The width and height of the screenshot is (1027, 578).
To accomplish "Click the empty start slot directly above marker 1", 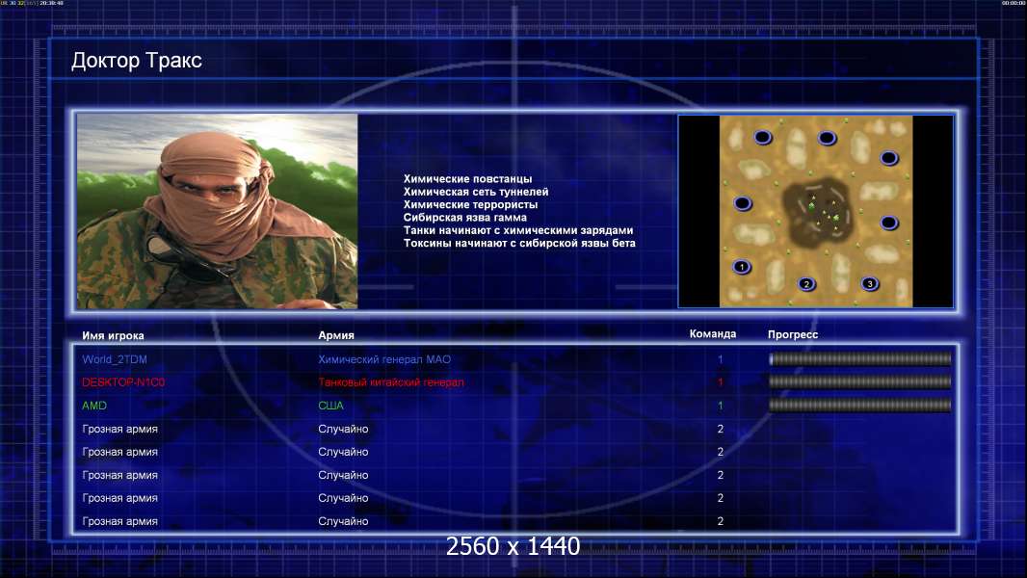I will point(742,203).
